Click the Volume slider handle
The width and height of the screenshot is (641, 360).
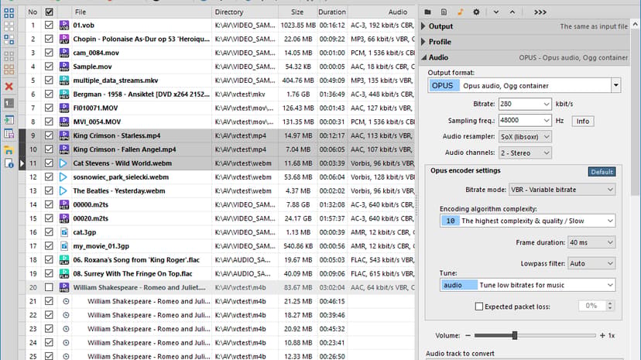click(x=515, y=335)
